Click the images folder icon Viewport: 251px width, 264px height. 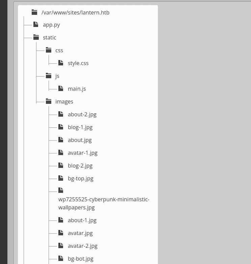click(49, 101)
